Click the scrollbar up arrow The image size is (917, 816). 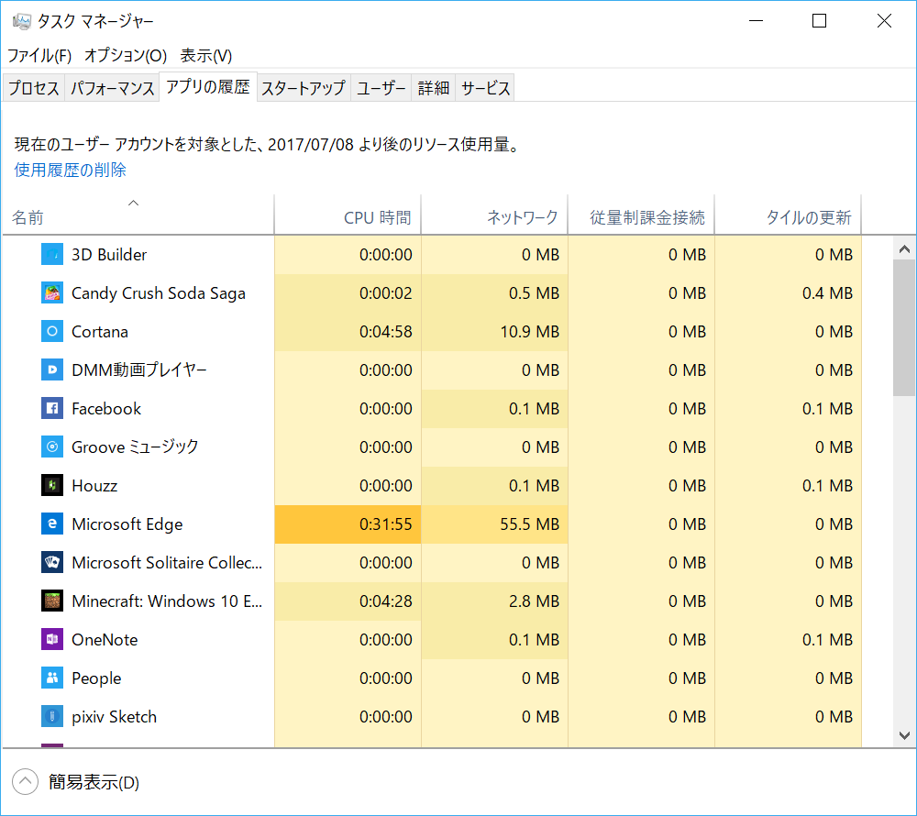pyautogui.click(x=904, y=249)
